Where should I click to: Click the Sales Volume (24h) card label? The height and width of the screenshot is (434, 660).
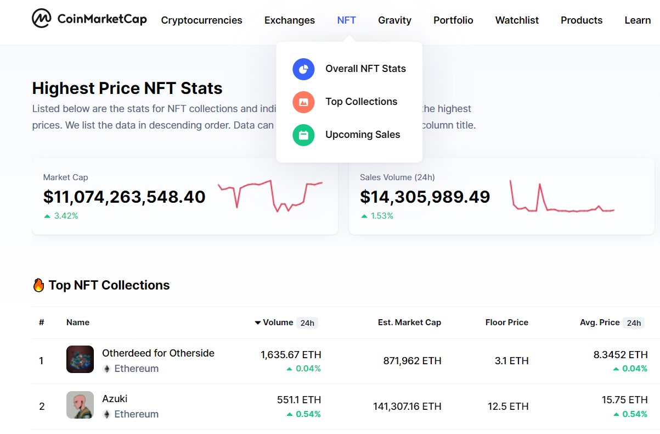[x=397, y=177]
